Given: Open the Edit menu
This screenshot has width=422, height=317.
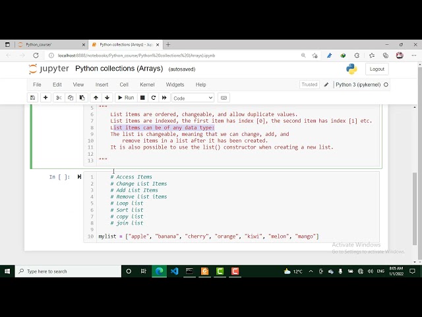Looking at the screenshot, I should click(57, 85).
